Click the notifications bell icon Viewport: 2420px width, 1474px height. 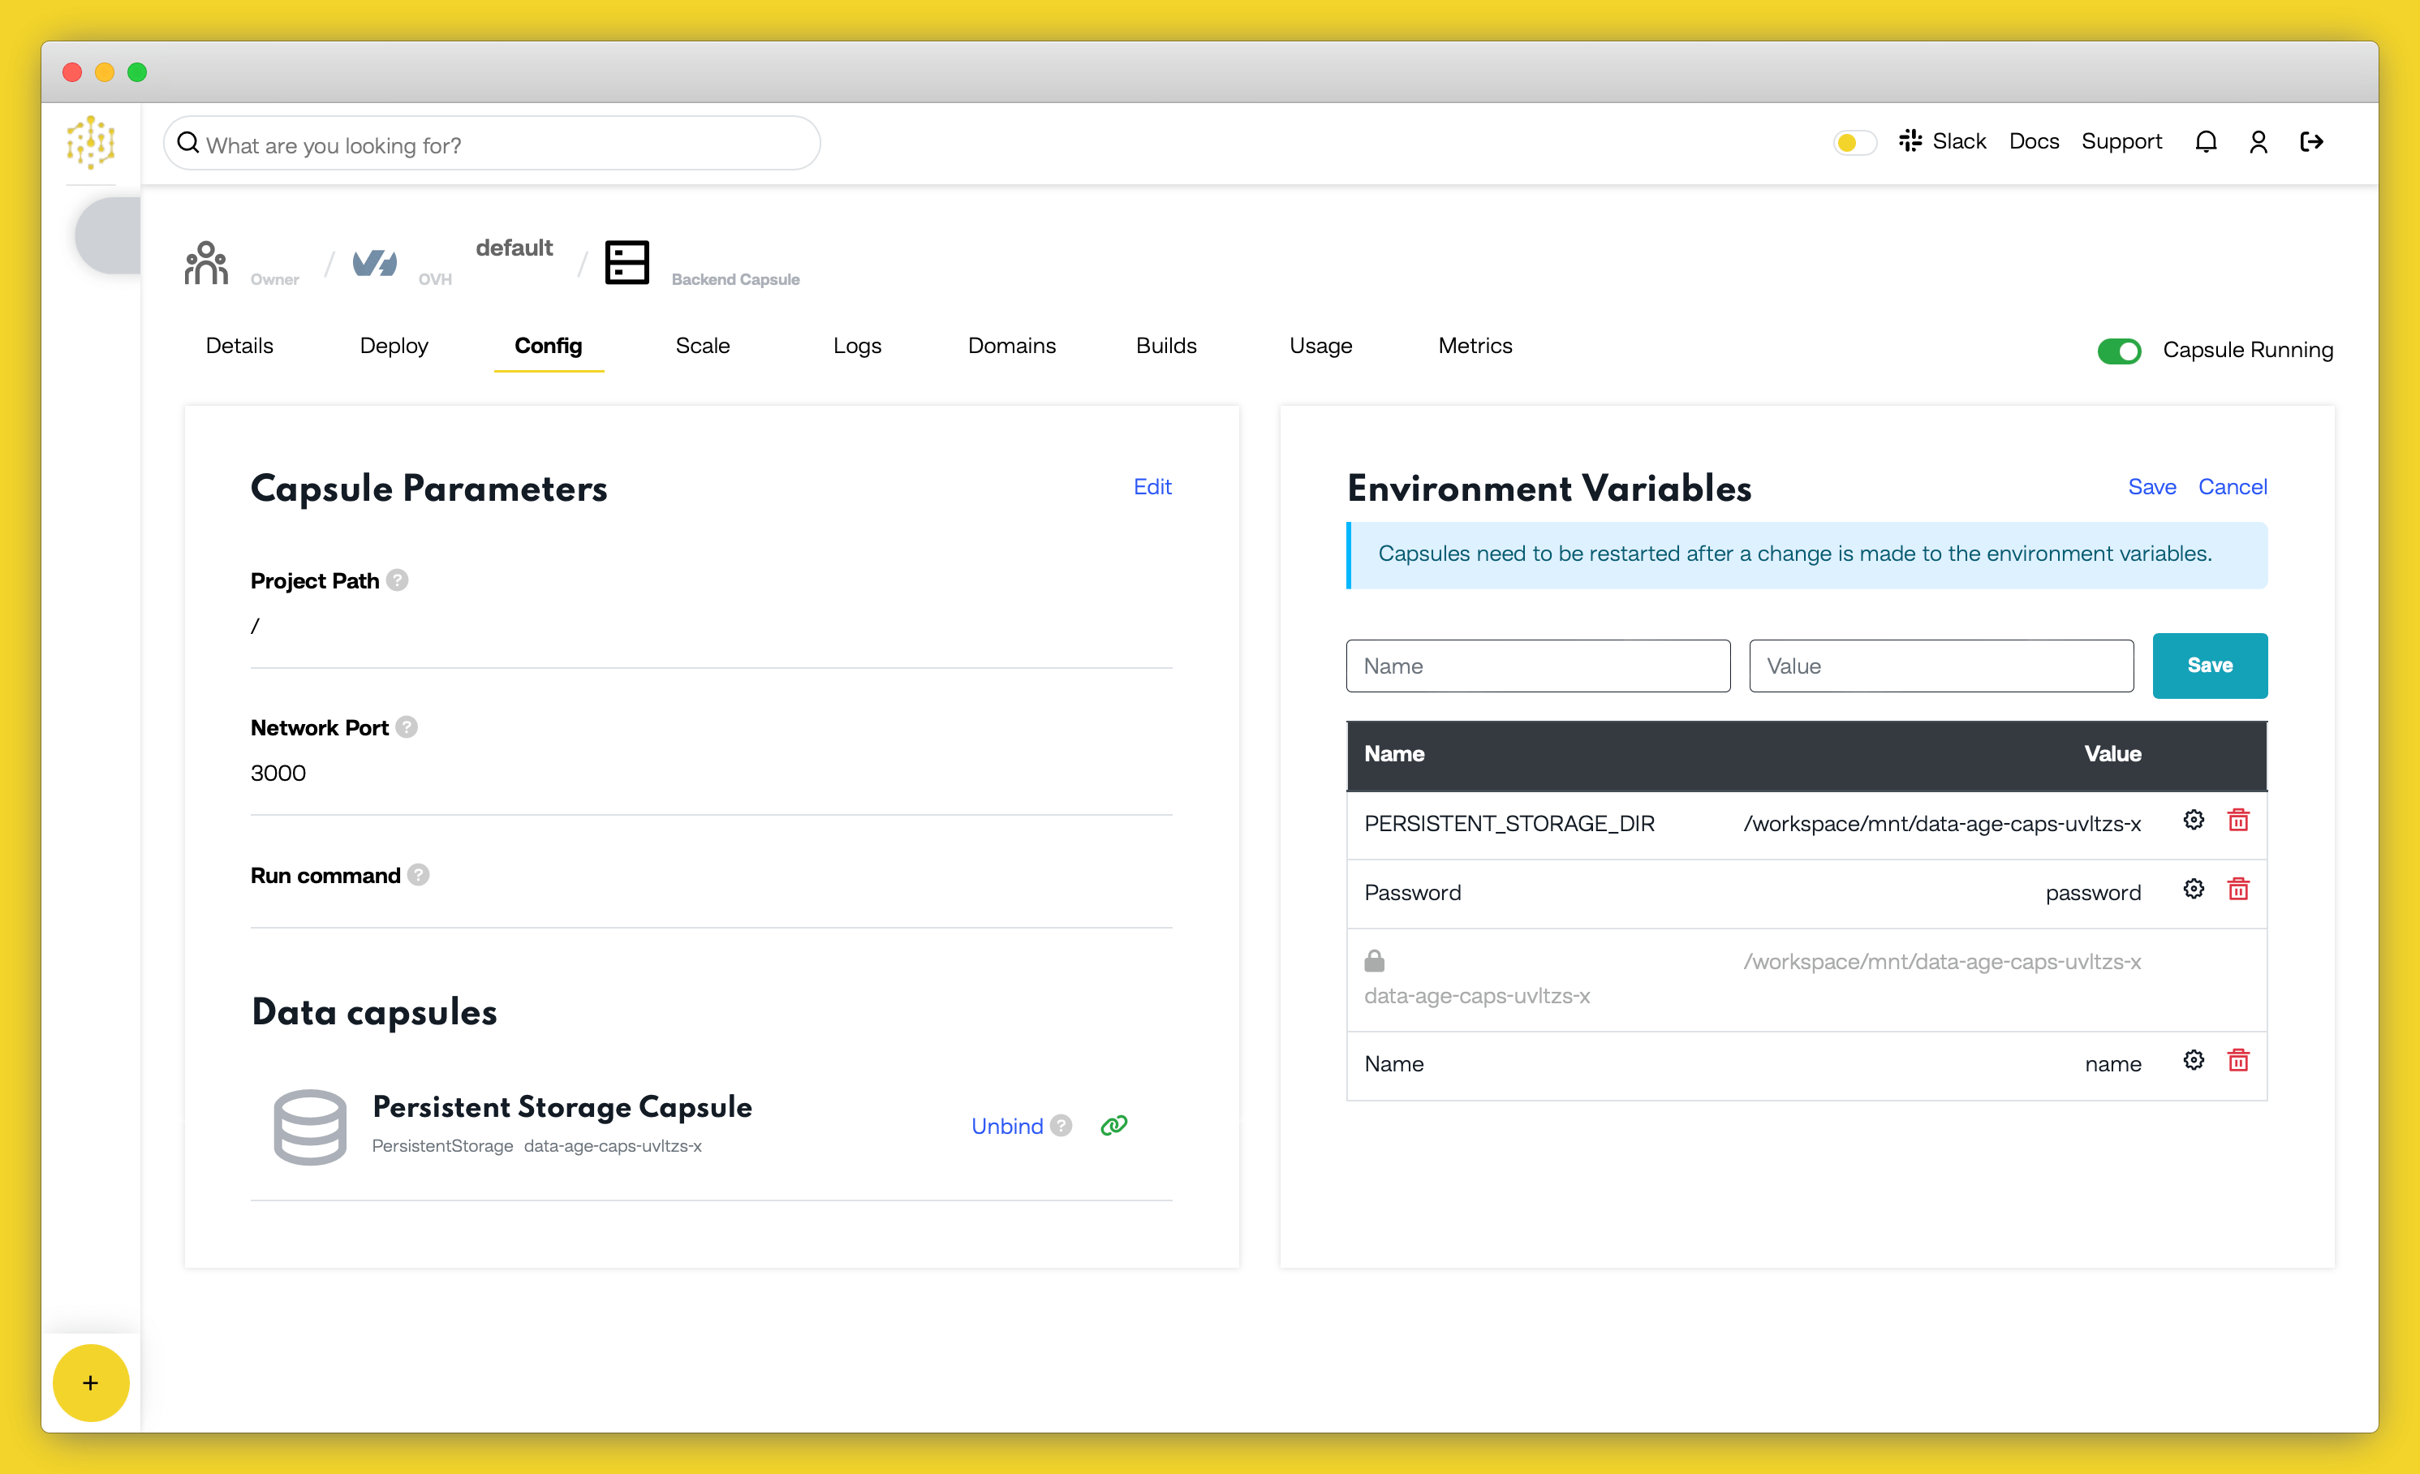coord(2205,142)
